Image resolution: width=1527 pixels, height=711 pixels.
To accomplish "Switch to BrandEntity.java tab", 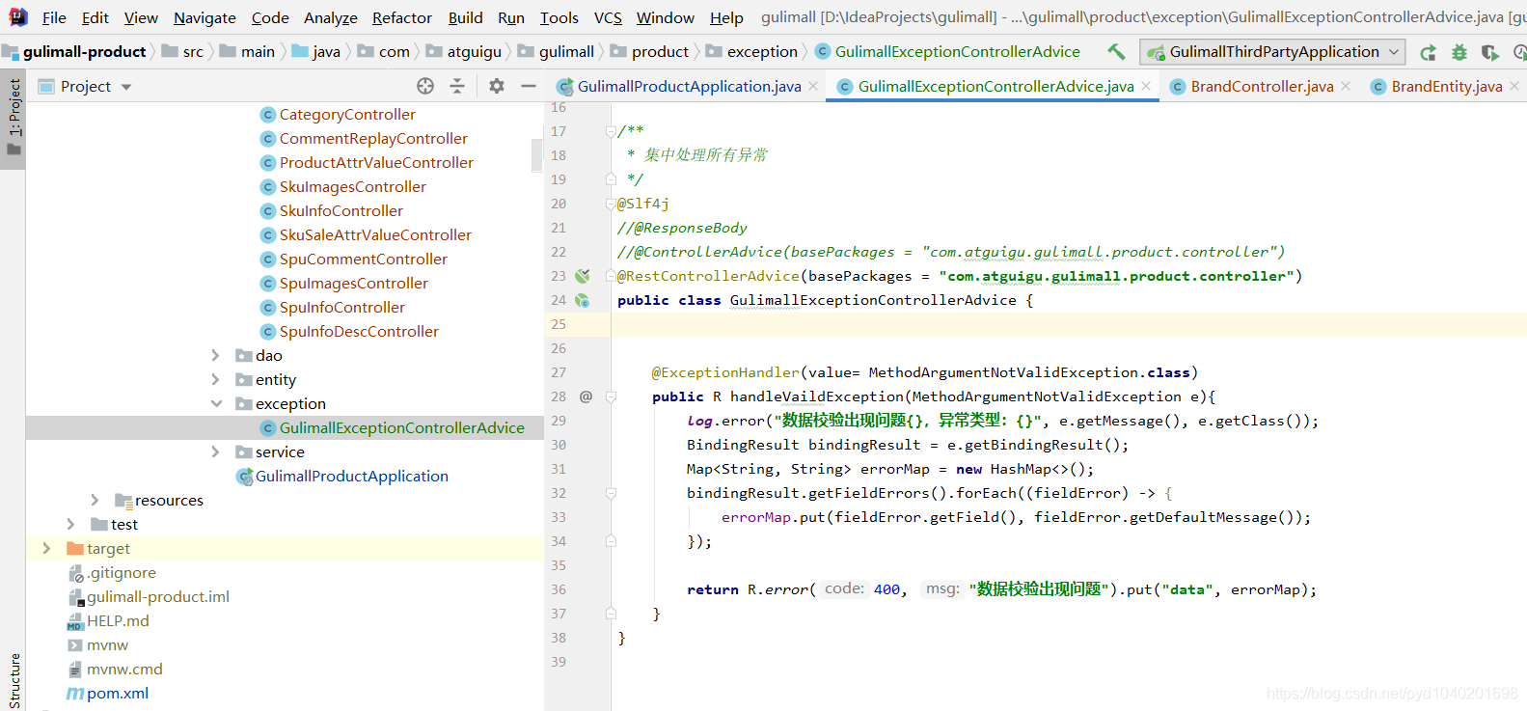I will 1436,86.
